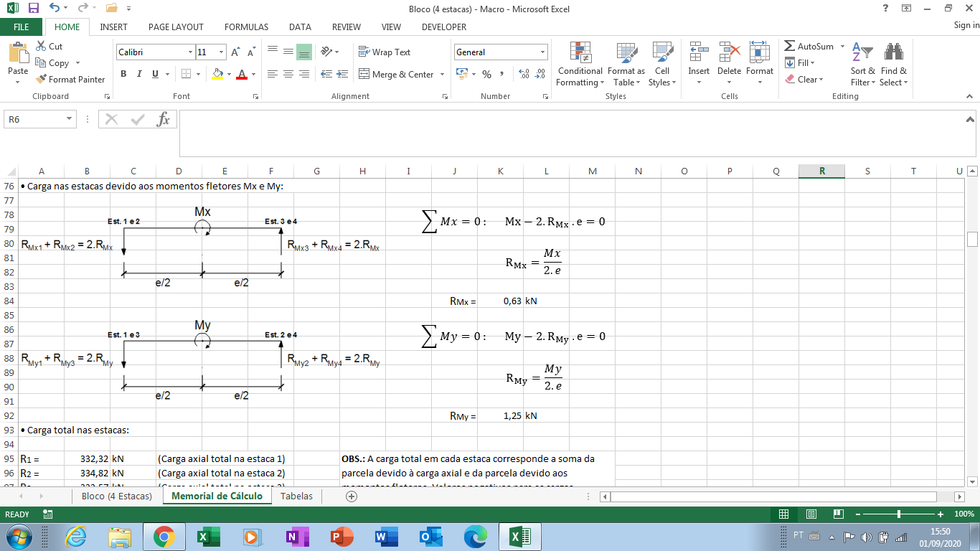Decrease font size with the small A
The height and width of the screenshot is (551, 980).
tap(251, 52)
